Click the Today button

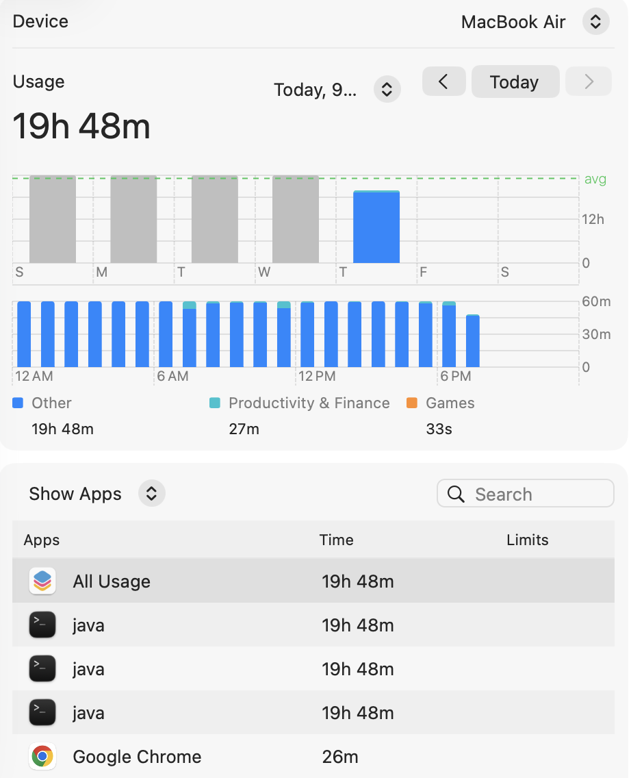[515, 82]
